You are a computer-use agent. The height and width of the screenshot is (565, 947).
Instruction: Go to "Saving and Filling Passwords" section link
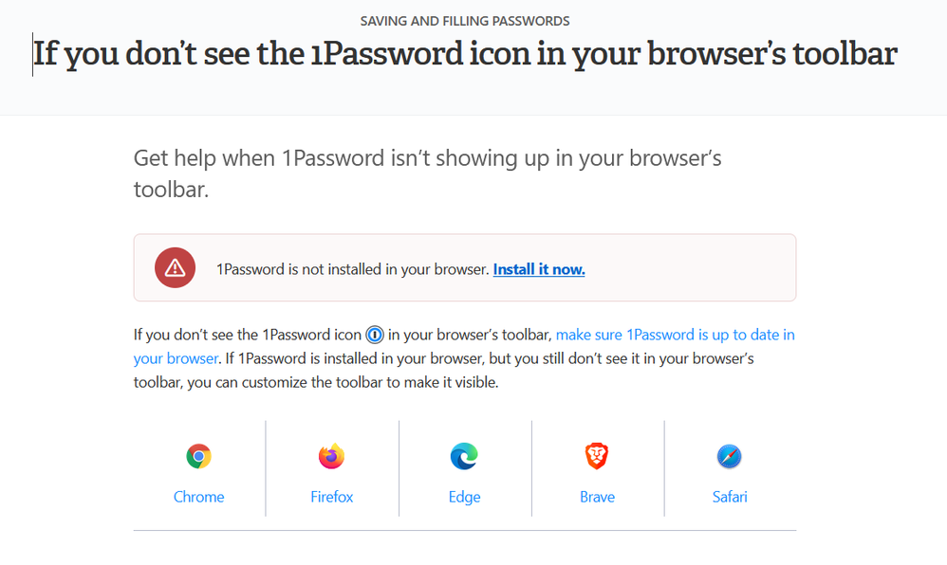465,21
